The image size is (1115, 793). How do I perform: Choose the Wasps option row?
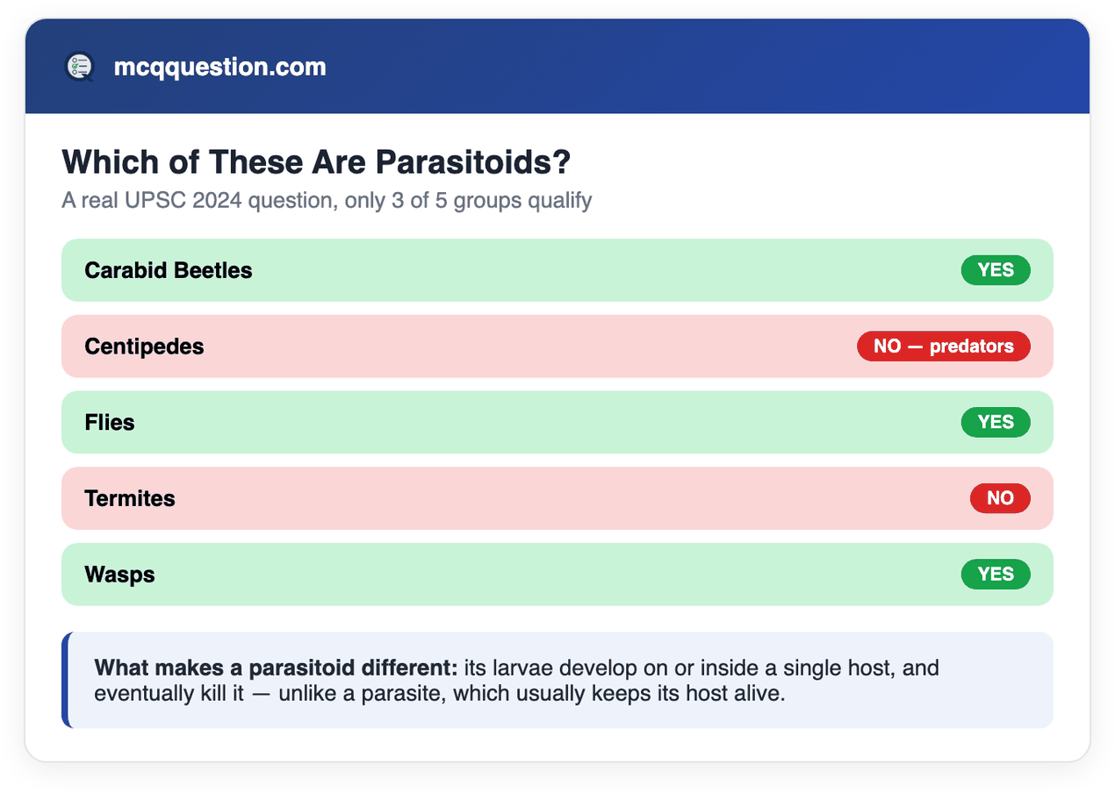coord(557,575)
